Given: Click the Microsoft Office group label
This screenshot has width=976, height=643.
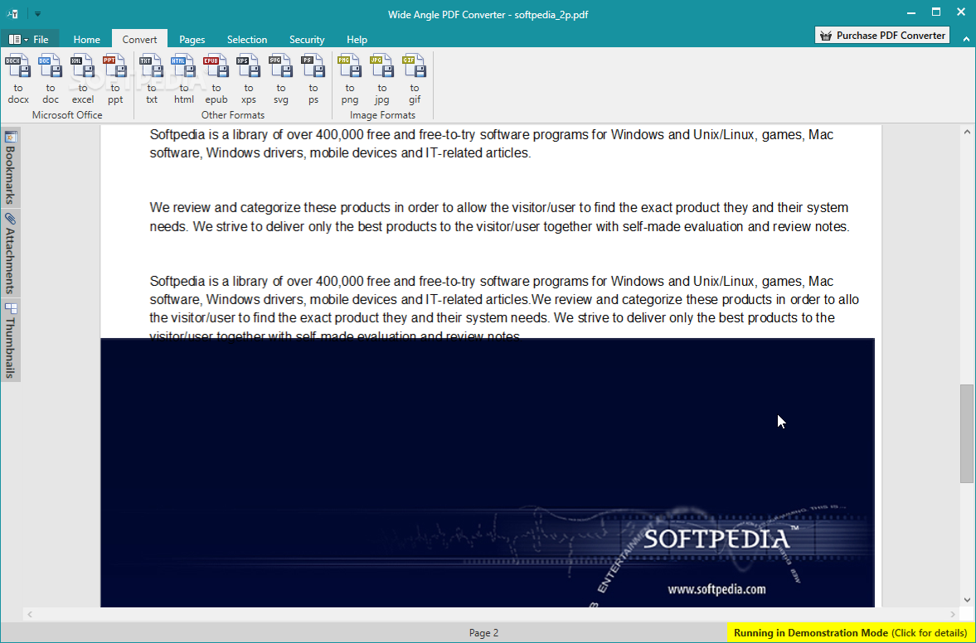Looking at the screenshot, I should pos(67,115).
